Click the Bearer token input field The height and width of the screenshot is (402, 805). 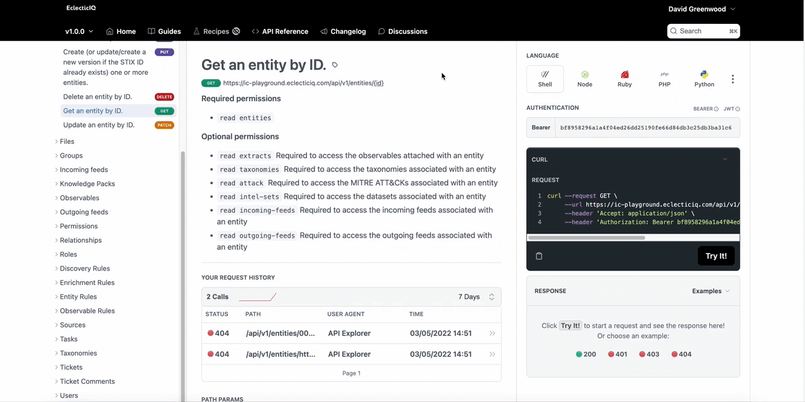point(647,128)
